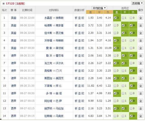Viewport: 145px width, 121px height.
Task: Check win 3 for 哈德斯 vs 南安普
Action: (115, 25)
